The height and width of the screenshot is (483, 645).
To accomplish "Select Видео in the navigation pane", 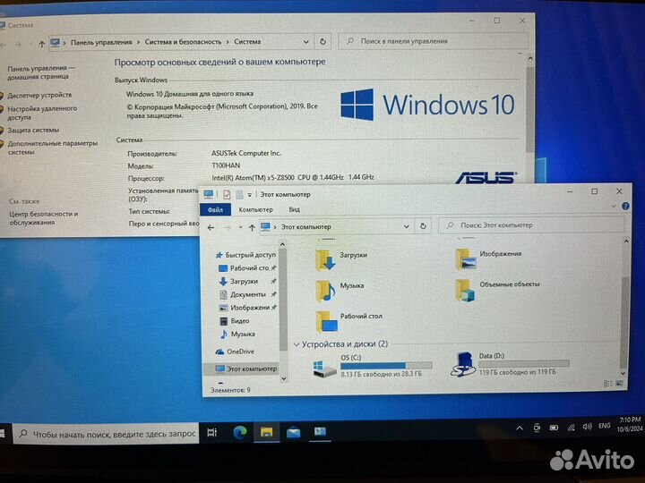I will (235, 321).
